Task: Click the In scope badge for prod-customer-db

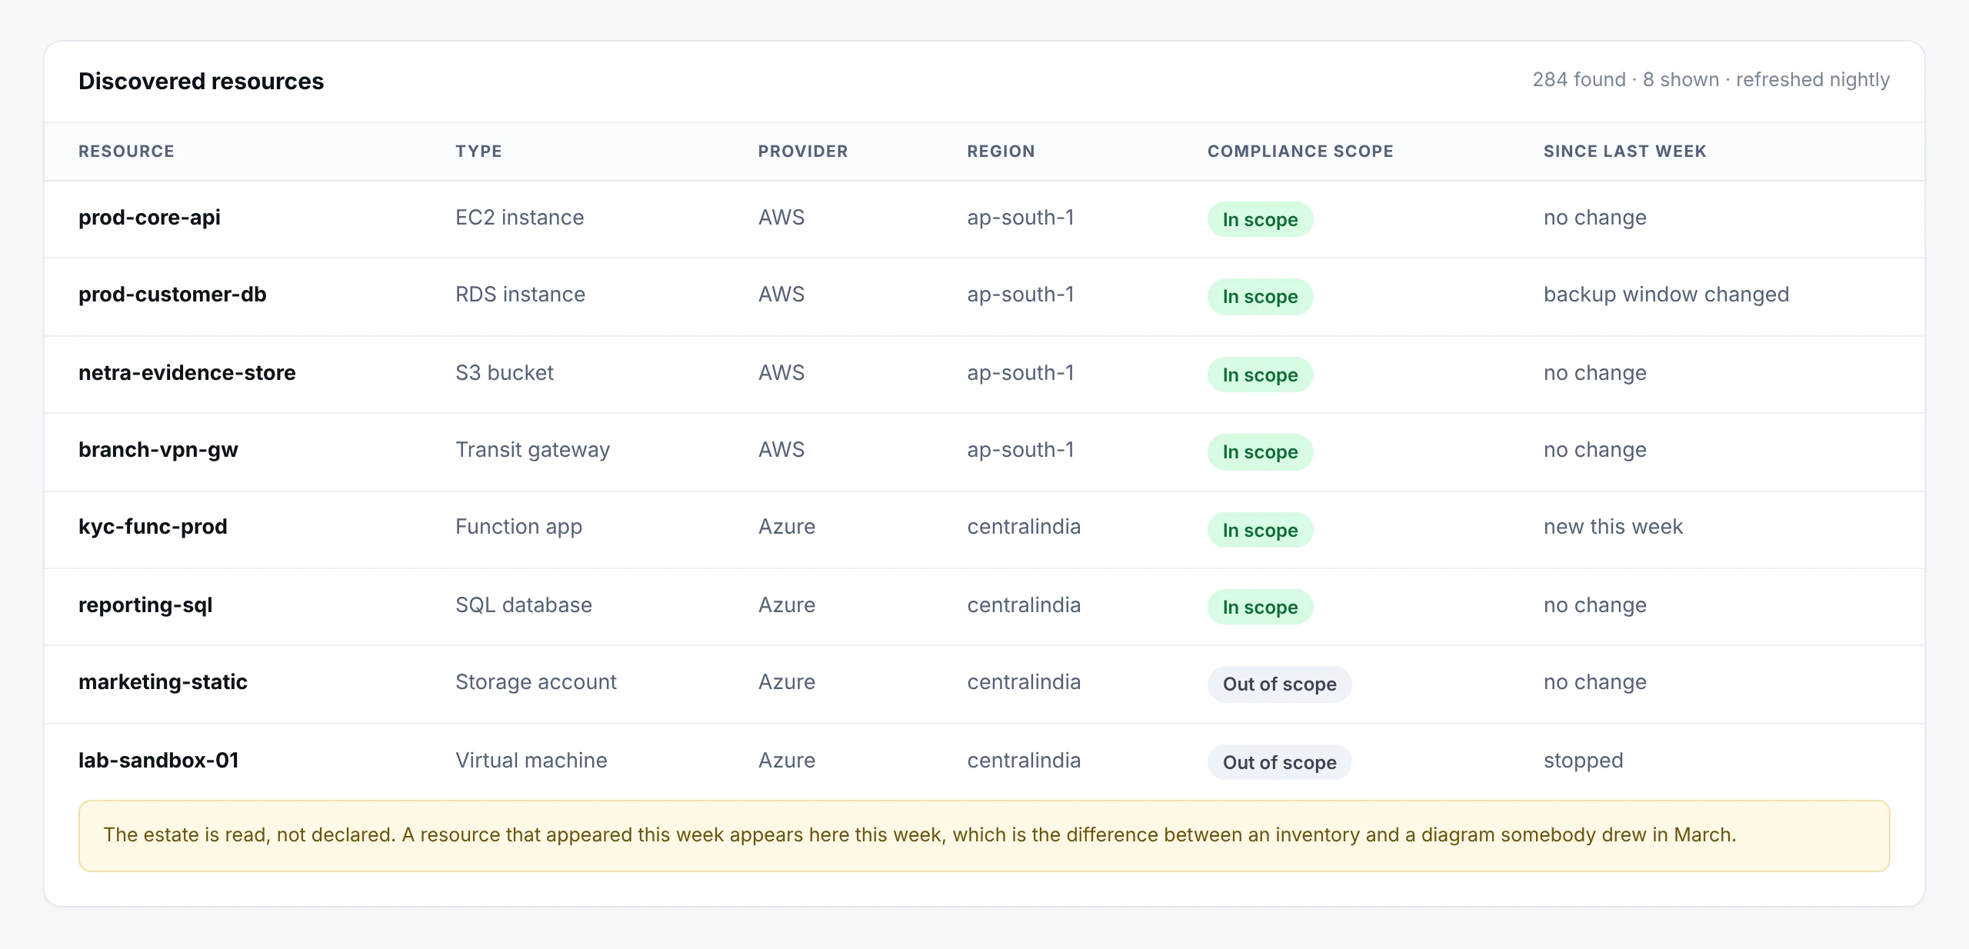Action: click(1260, 296)
